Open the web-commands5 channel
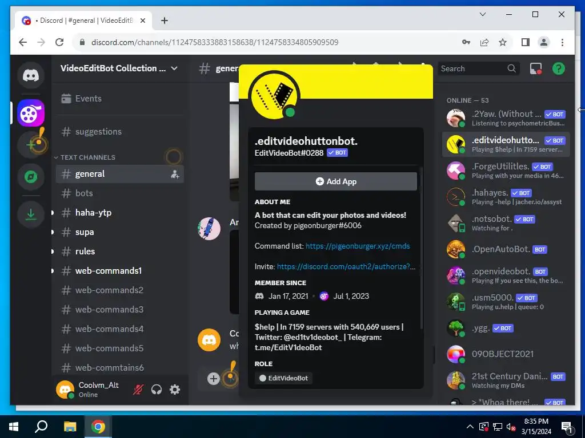585x438 pixels. point(119,348)
